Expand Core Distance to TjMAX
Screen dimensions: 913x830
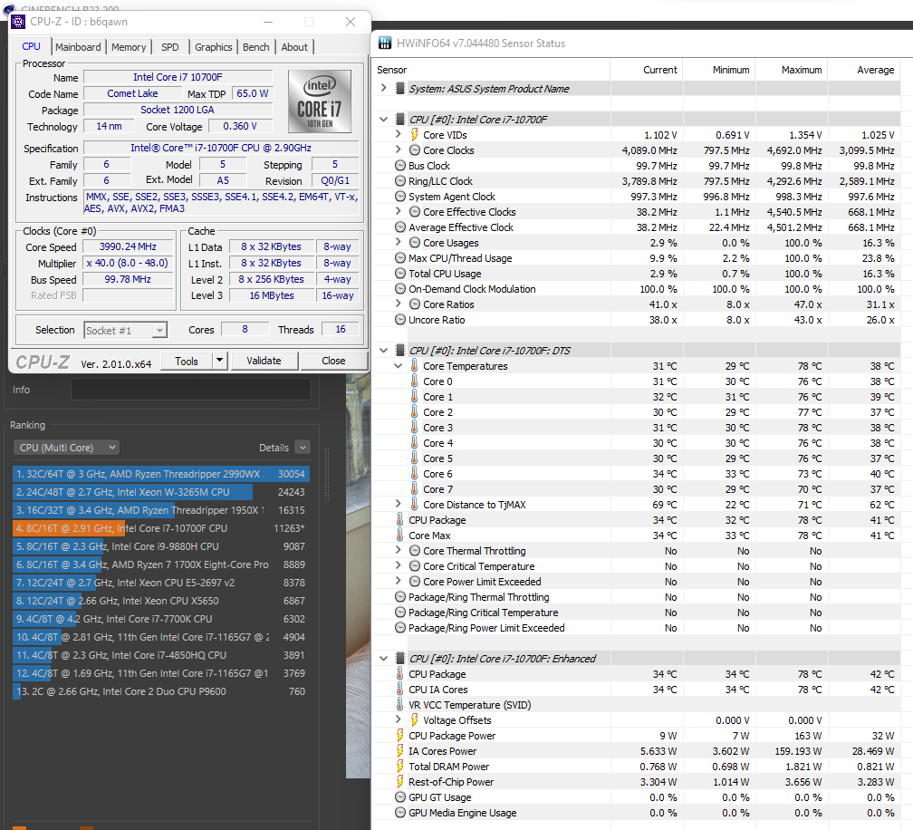coord(399,504)
